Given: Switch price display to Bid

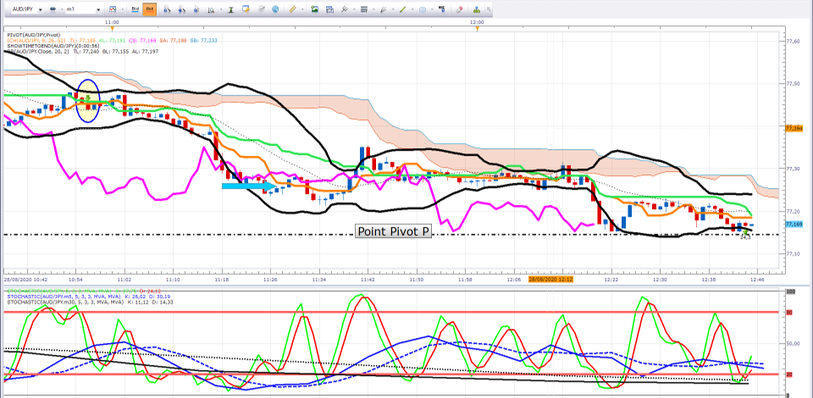Looking at the screenshot, I should (135, 9).
